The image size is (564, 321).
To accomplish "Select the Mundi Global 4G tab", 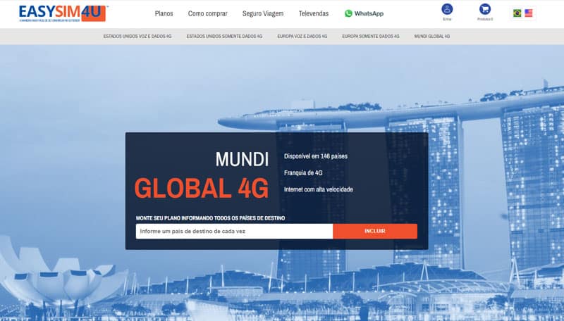I will 432,37.
